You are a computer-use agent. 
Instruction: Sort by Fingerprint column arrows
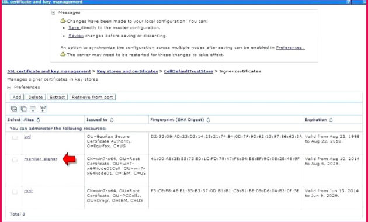click(x=208, y=120)
